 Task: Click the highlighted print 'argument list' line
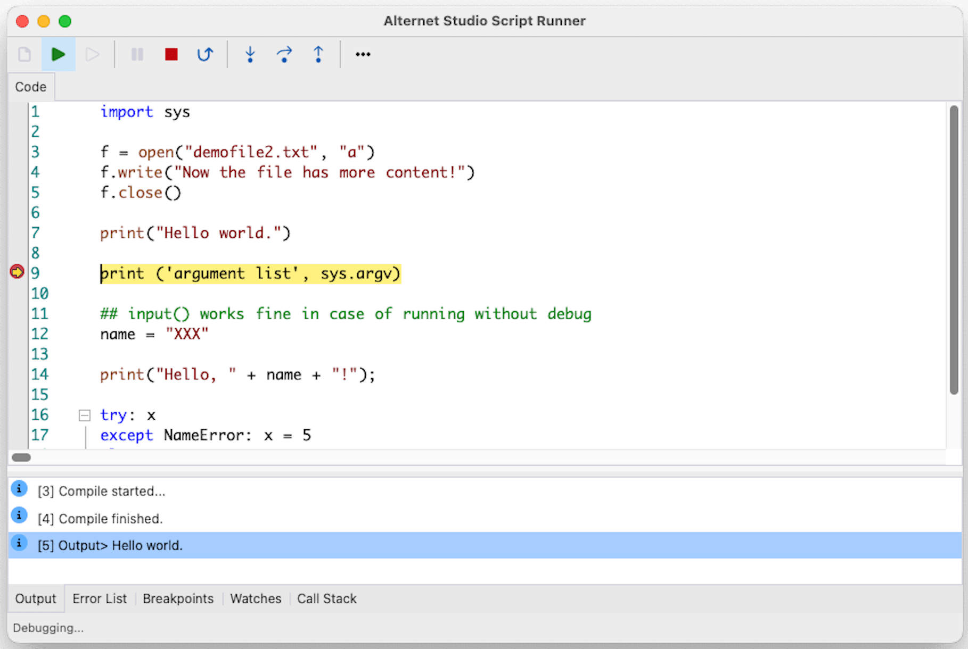pos(250,273)
